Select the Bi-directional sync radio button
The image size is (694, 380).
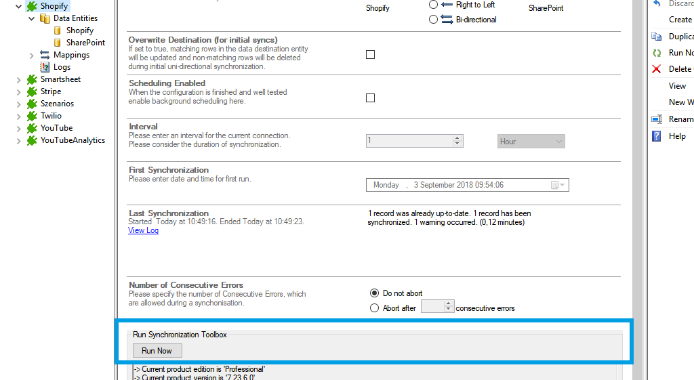(434, 20)
